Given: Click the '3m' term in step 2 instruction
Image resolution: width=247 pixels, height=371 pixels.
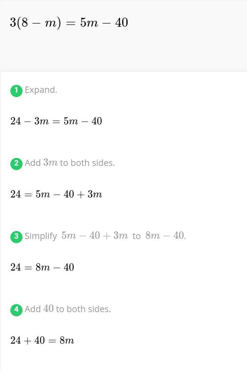Looking at the screenshot, I should tap(50, 163).
